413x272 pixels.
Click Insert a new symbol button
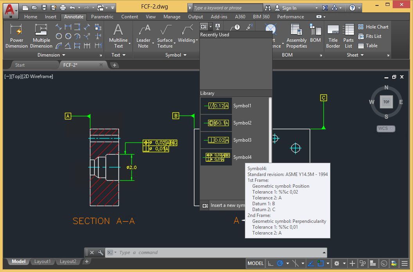click(x=223, y=206)
